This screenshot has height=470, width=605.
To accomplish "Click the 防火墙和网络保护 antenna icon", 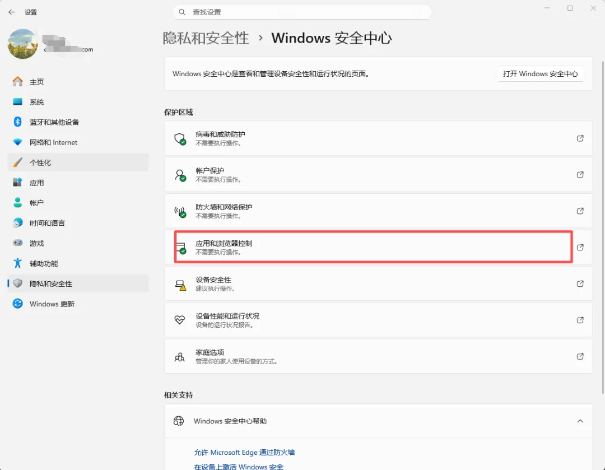I will (180, 211).
